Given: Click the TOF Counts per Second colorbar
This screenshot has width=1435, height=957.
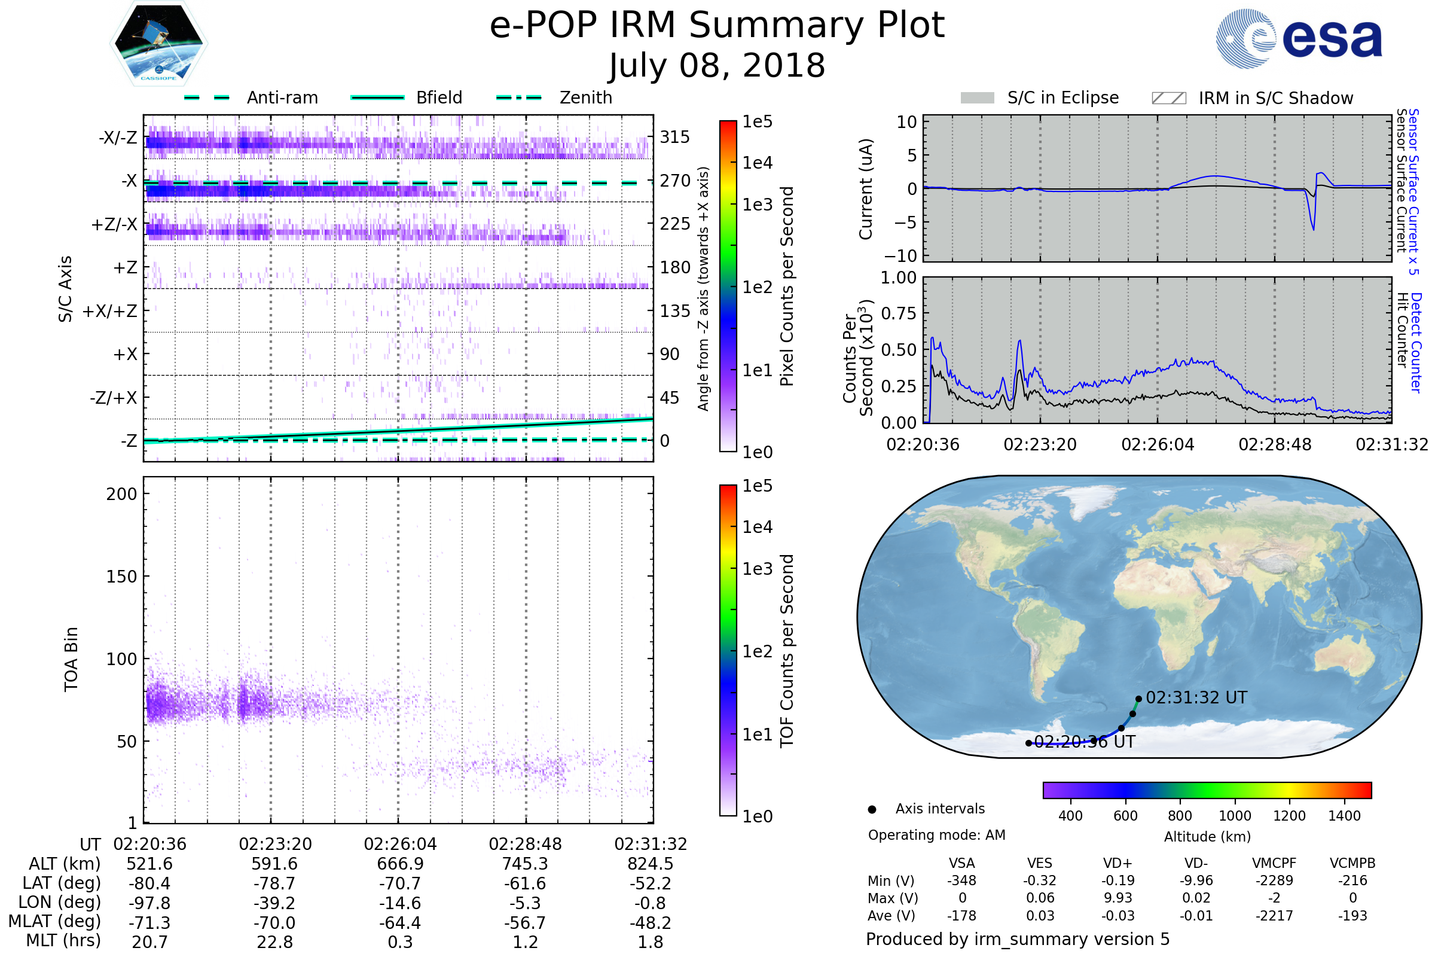Looking at the screenshot, I should pyautogui.click(x=728, y=651).
